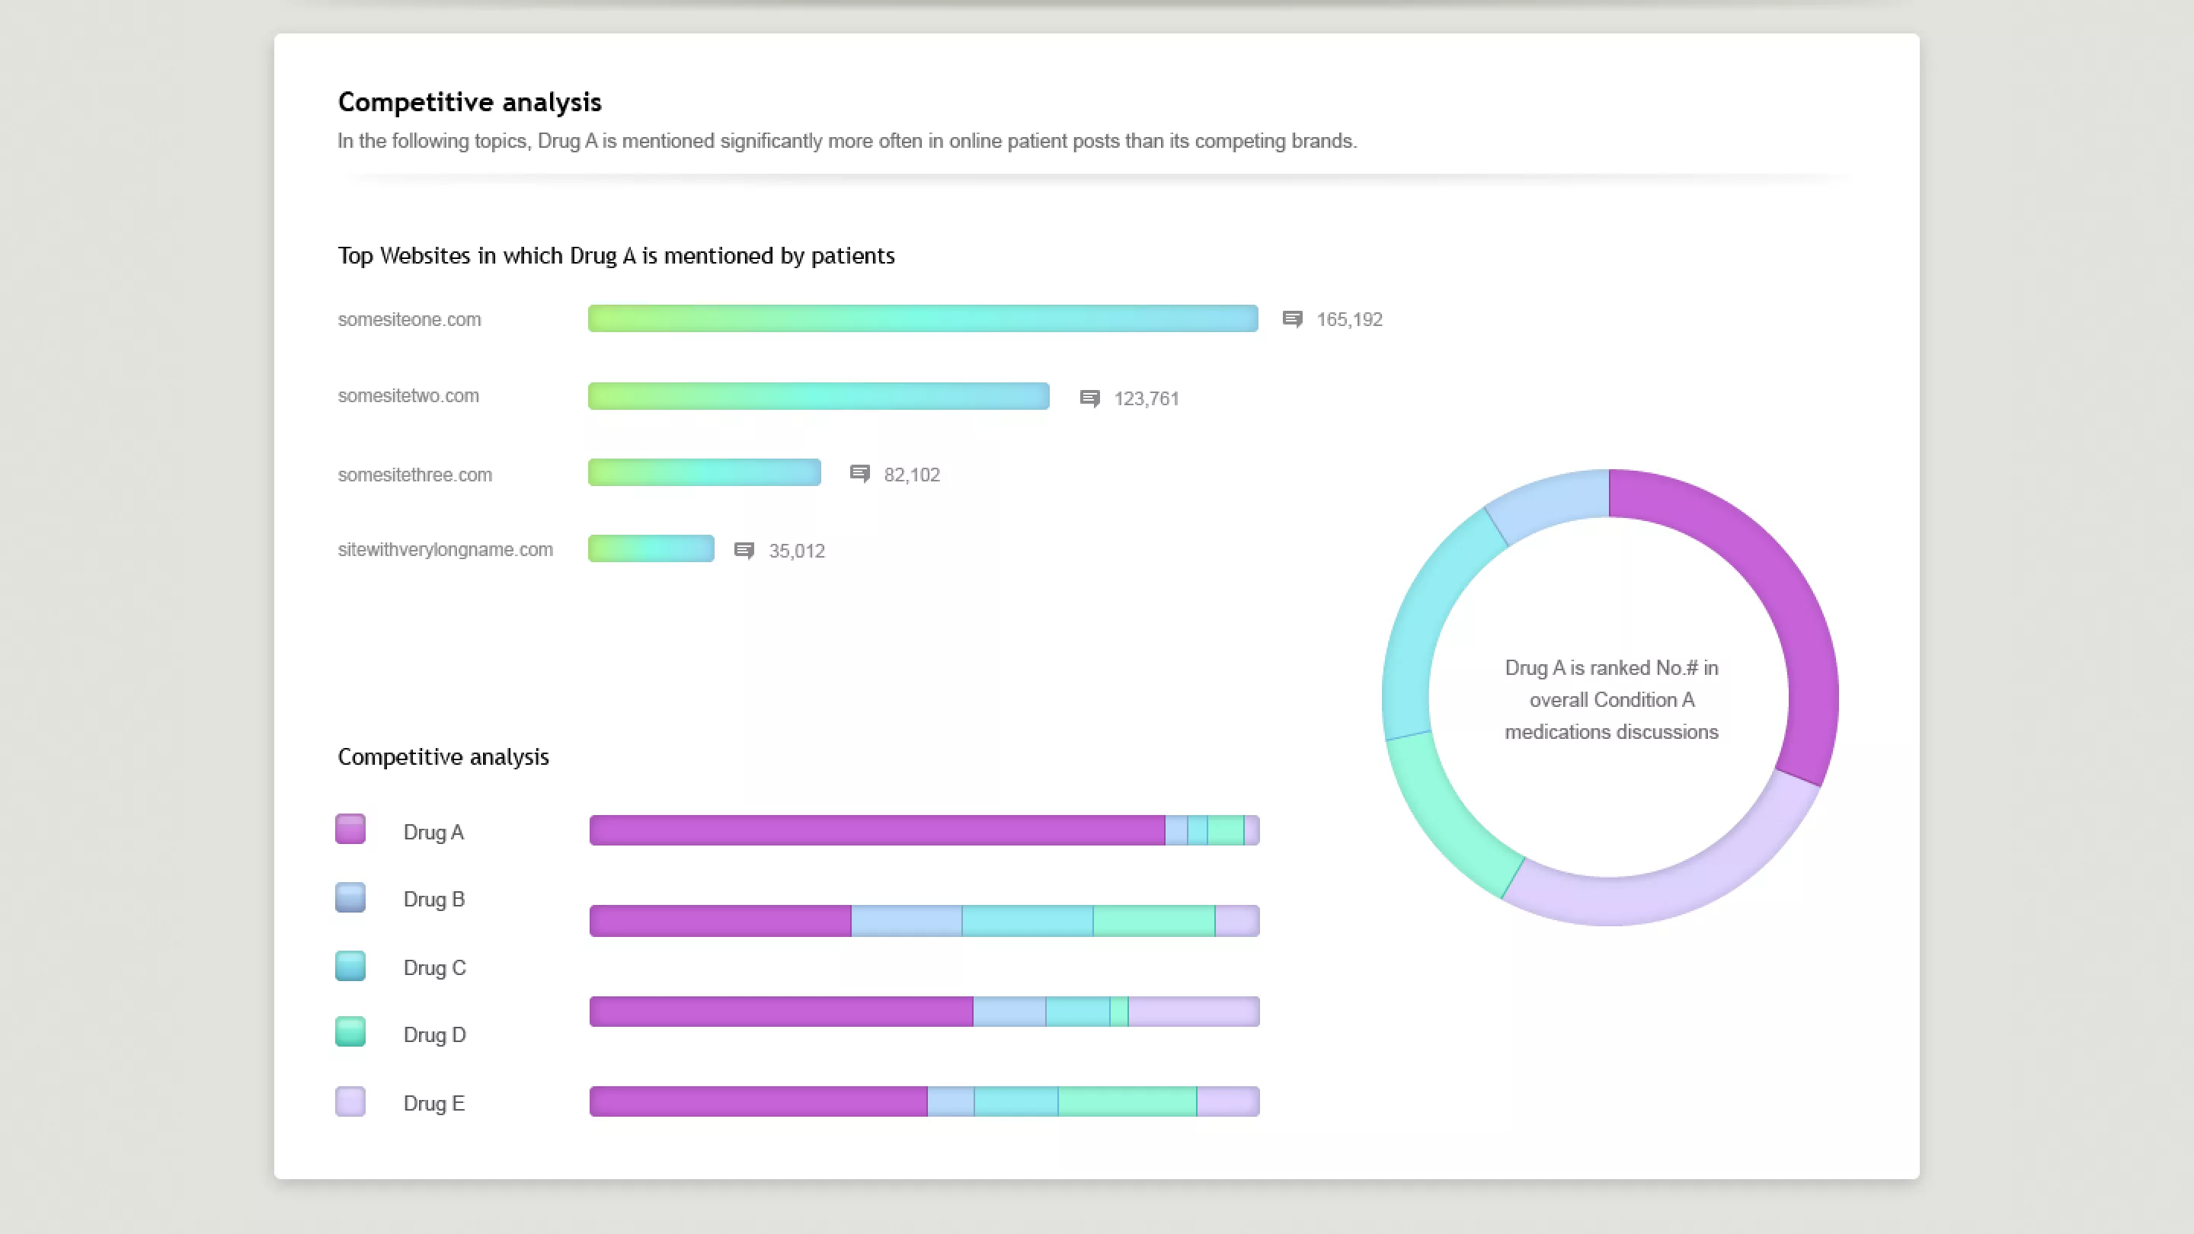Select the Drug D legend marker
The height and width of the screenshot is (1234, 2194).
[x=350, y=1032]
